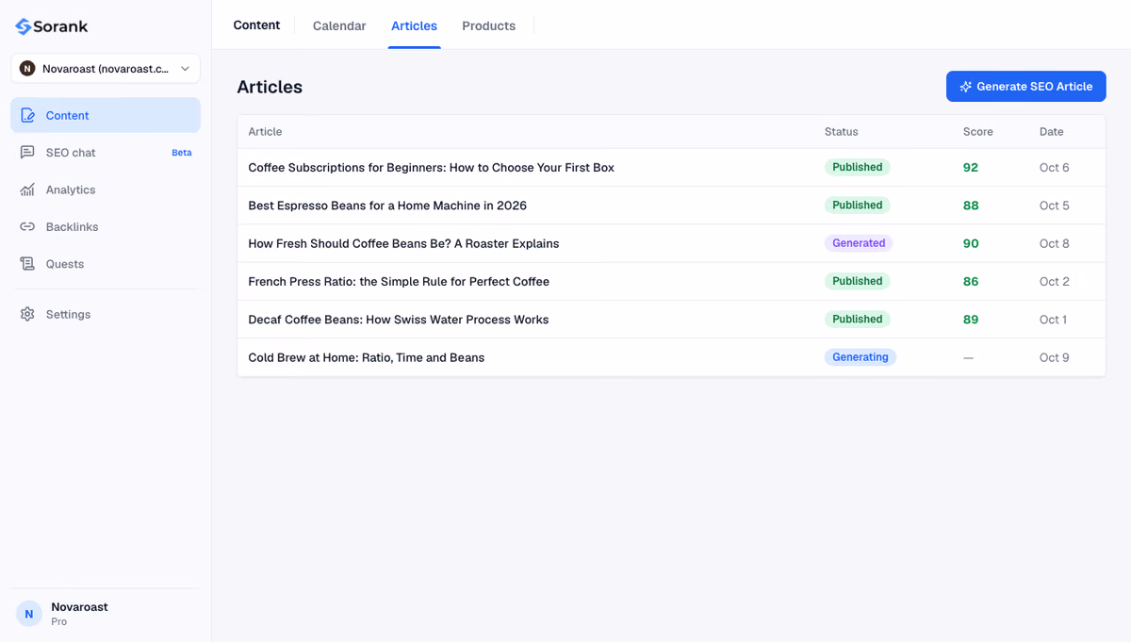Click the Beta badge next to SEO chat
Viewport: 1131px width, 642px height.
(x=182, y=153)
